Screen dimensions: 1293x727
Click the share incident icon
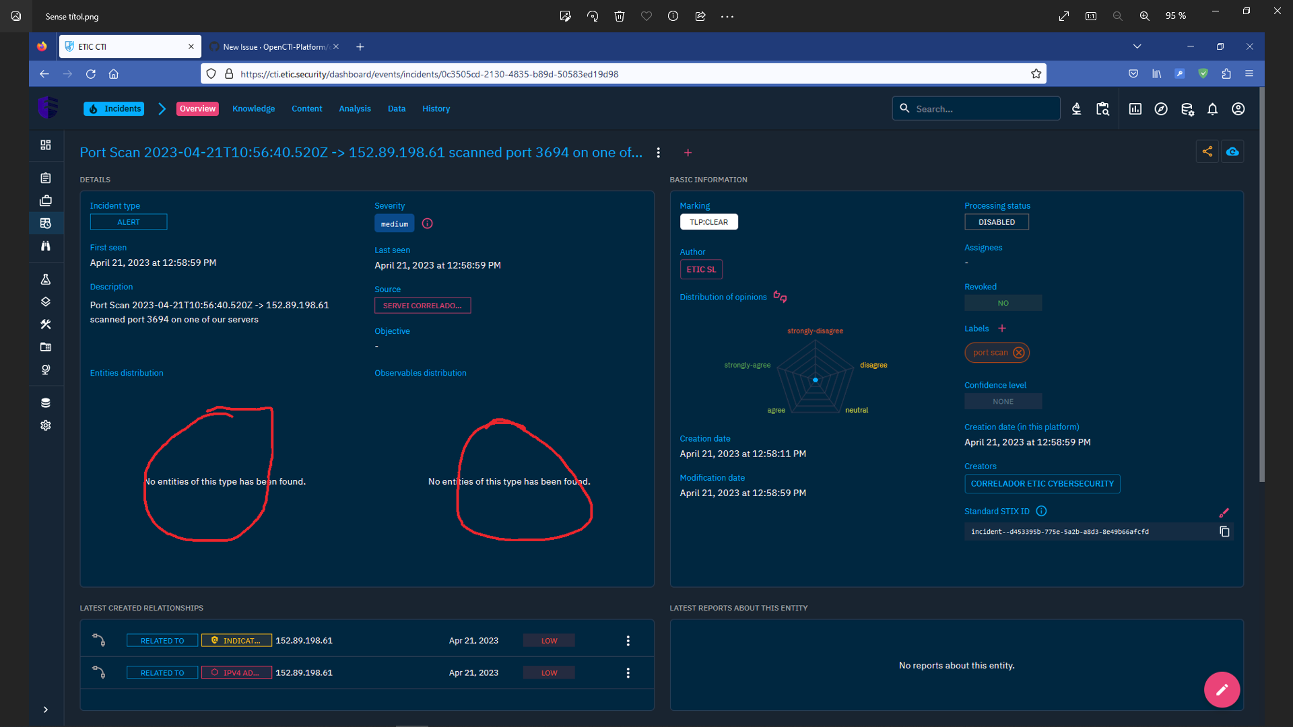click(1207, 152)
